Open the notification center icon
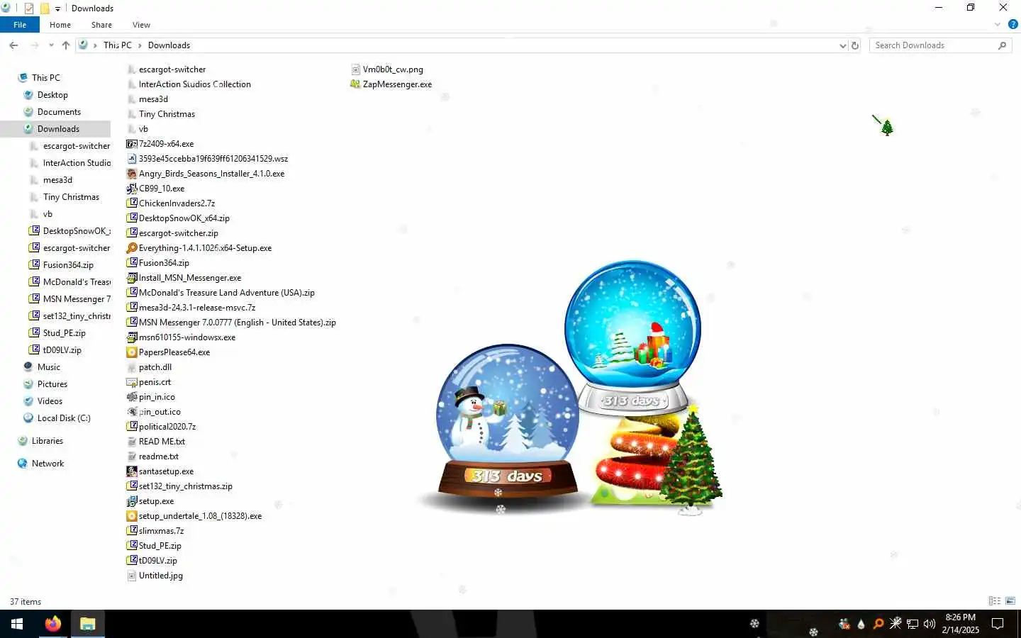 [998, 624]
